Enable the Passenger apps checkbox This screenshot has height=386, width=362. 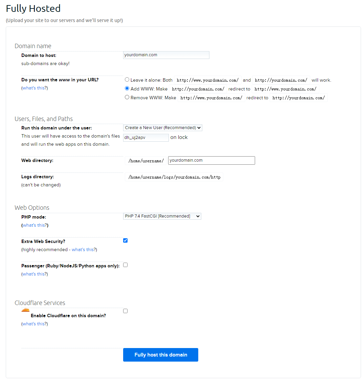point(126,265)
